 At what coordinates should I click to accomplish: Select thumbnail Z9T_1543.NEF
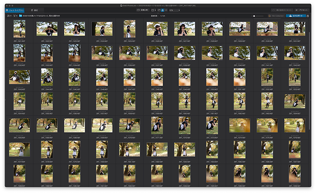(19, 77)
